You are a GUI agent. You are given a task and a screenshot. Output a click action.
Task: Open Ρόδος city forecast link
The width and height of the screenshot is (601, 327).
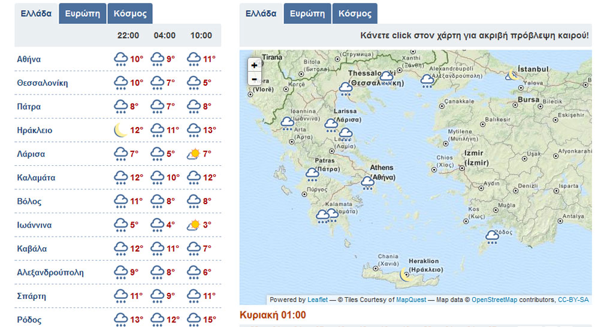pyautogui.click(x=29, y=320)
